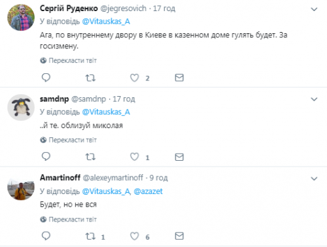The height and width of the screenshot is (247, 327).
Task: Retweet Сергій Руденко's tweet
Action: (90, 78)
